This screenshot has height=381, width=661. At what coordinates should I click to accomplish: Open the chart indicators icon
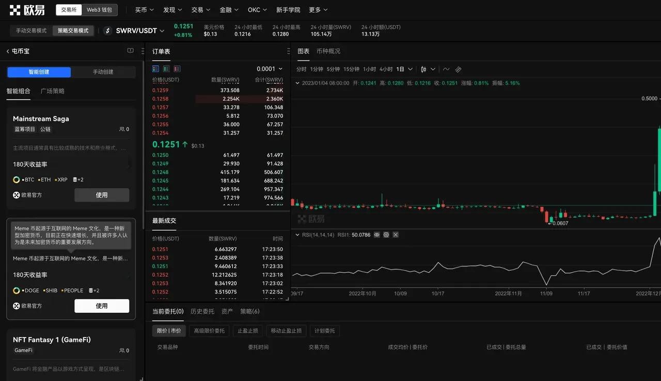click(459, 69)
